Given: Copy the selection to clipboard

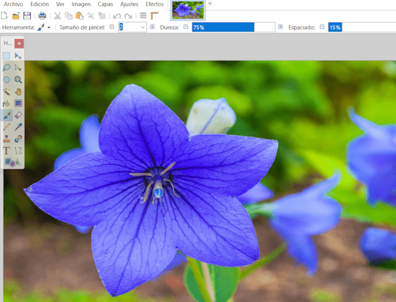Looking at the screenshot, I should point(69,16).
